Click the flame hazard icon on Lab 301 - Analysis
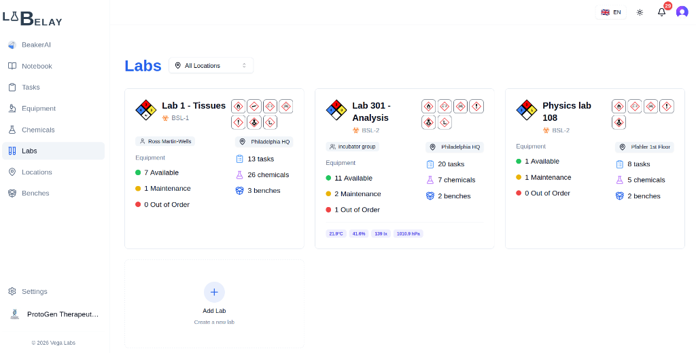The width and height of the screenshot is (696, 353). 428,107
